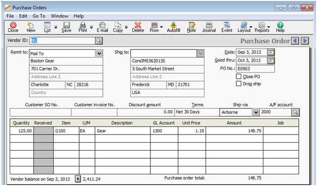Click the Remit to Country field
Viewport: 317px width, 186px height.
(66, 93)
